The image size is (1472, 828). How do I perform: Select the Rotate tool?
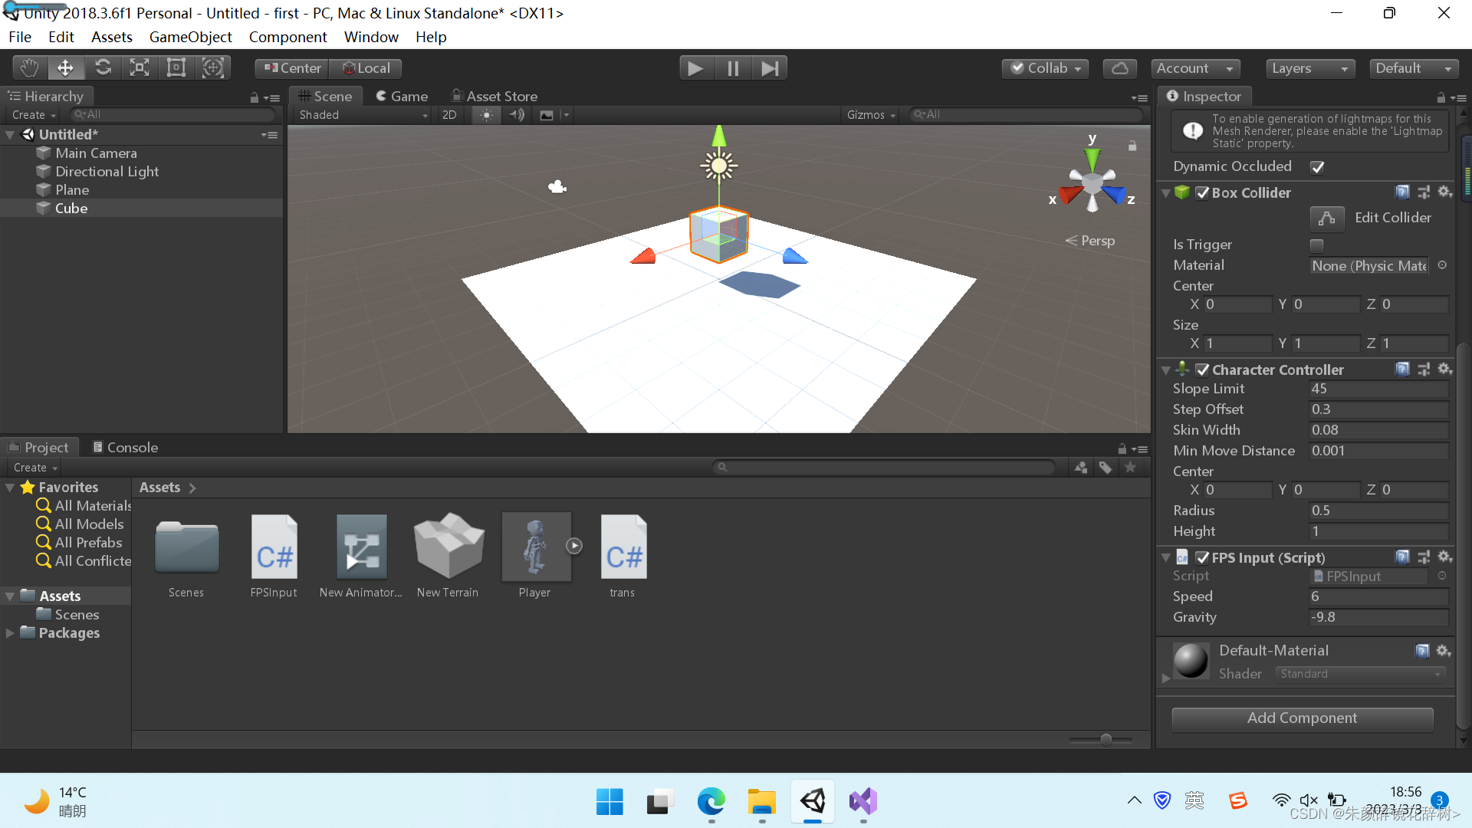[103, 68]
